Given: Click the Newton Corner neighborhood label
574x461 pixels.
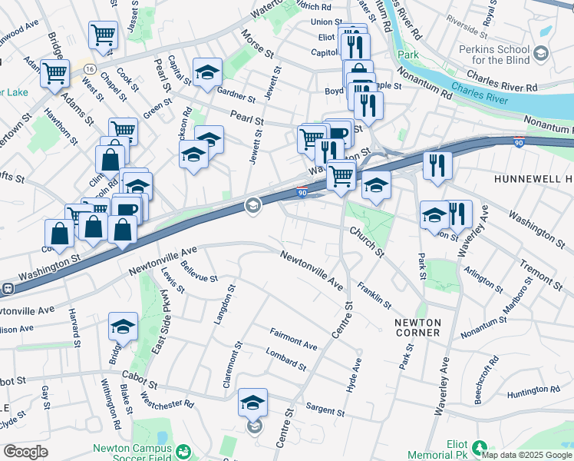Looking at the screenshot, I should [x=417, y=327].
